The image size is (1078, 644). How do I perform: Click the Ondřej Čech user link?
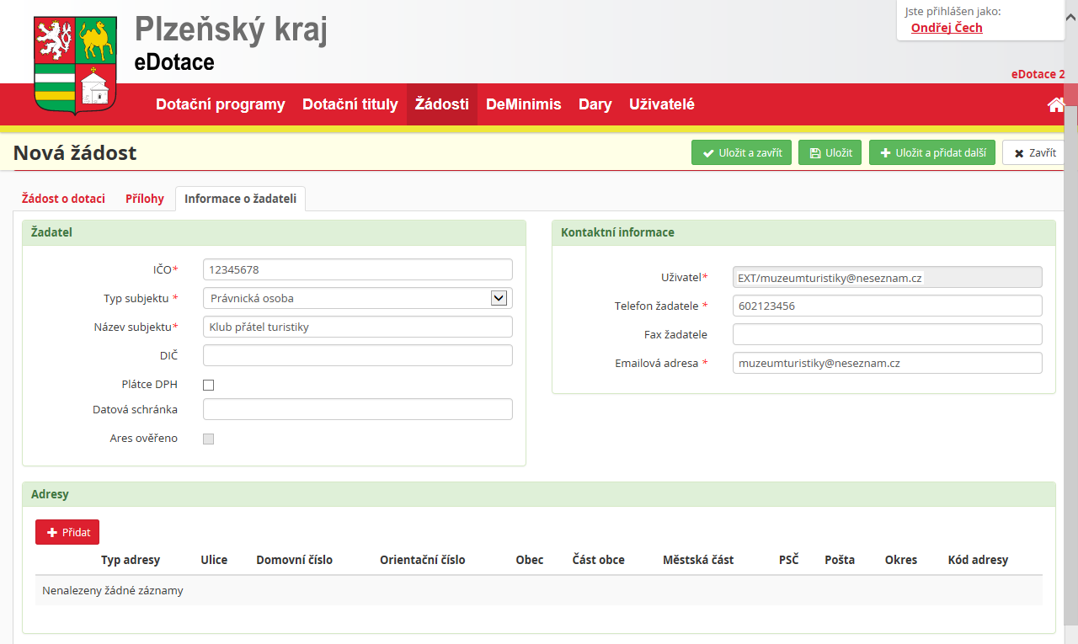tap(947, 28)
